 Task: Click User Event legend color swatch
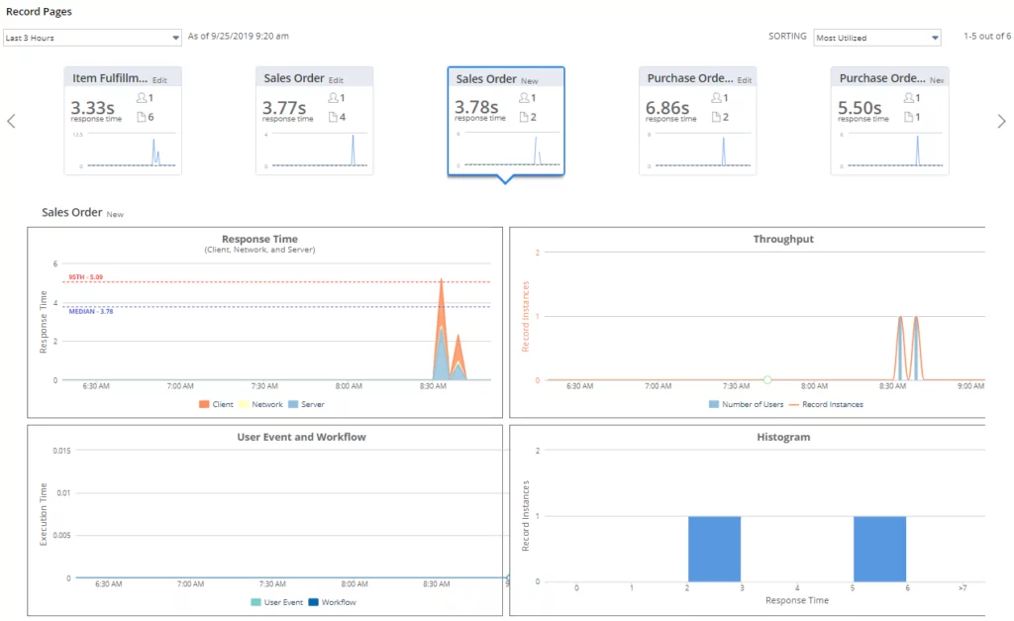coord(255,602)
